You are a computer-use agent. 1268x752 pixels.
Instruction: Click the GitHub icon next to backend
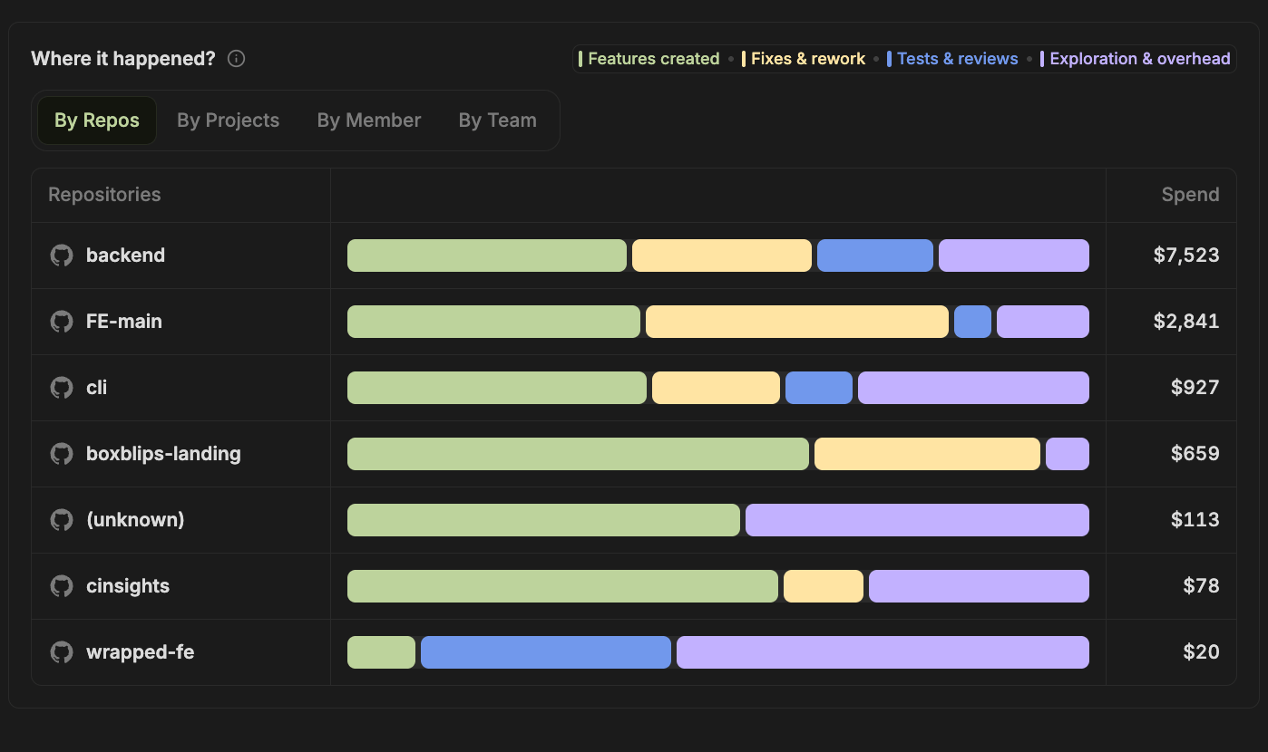62,255
